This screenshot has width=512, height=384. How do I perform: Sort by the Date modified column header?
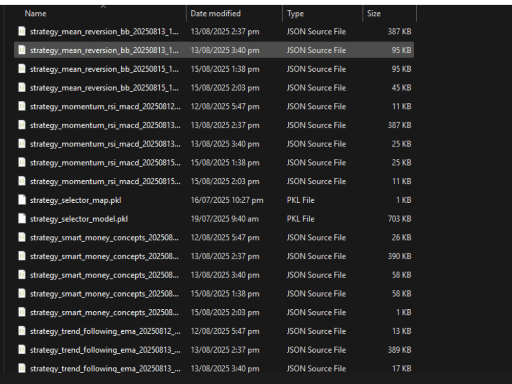[x=216, y=13]
